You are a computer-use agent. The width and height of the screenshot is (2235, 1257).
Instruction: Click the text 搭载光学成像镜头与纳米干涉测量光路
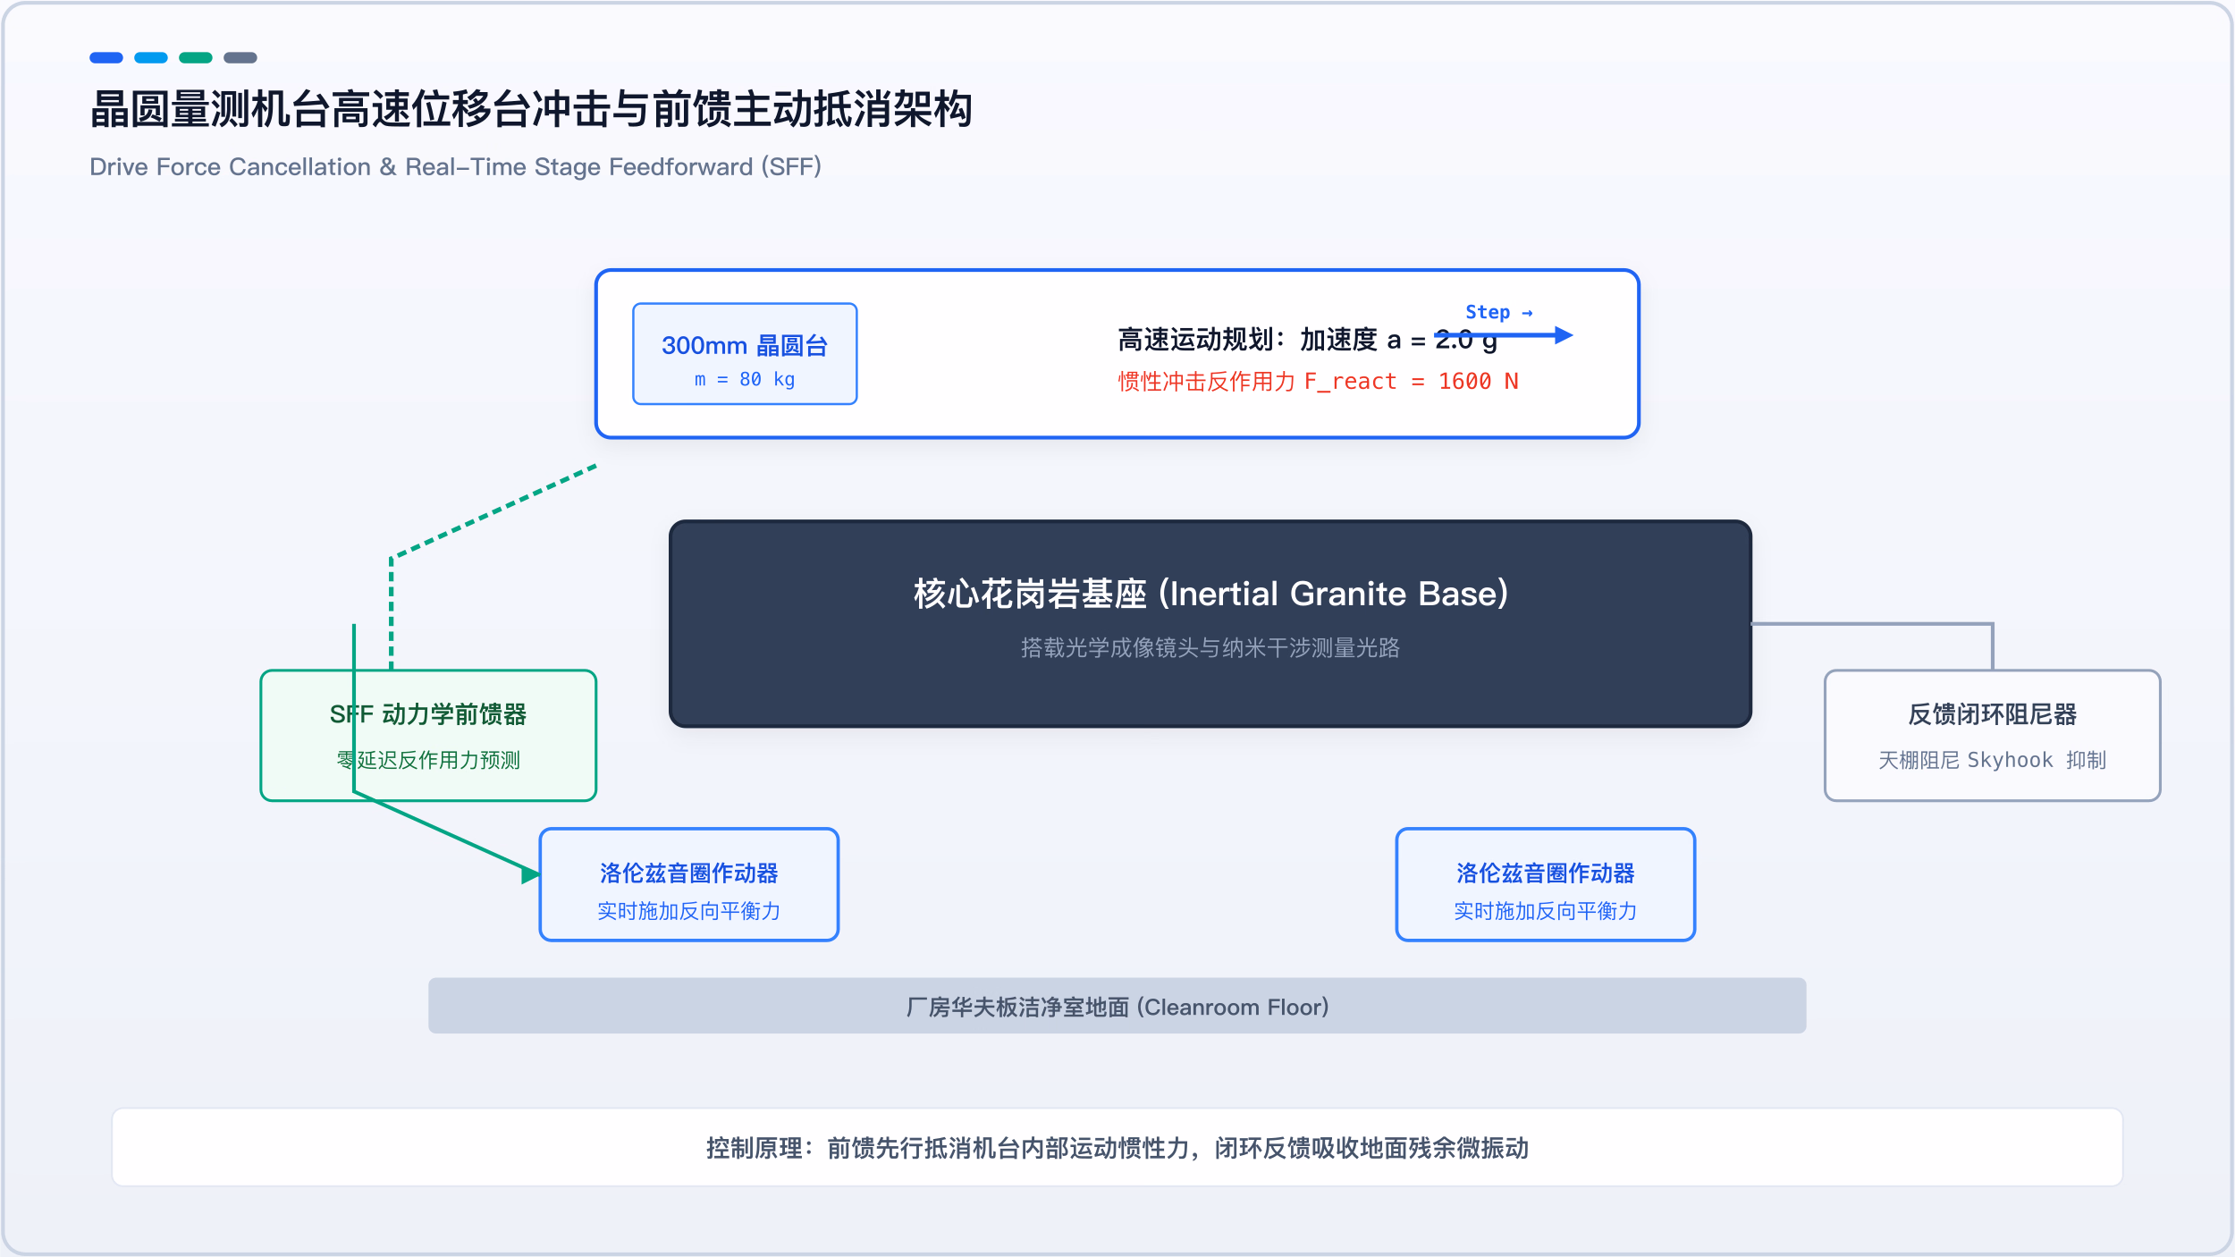(1210, 647)
